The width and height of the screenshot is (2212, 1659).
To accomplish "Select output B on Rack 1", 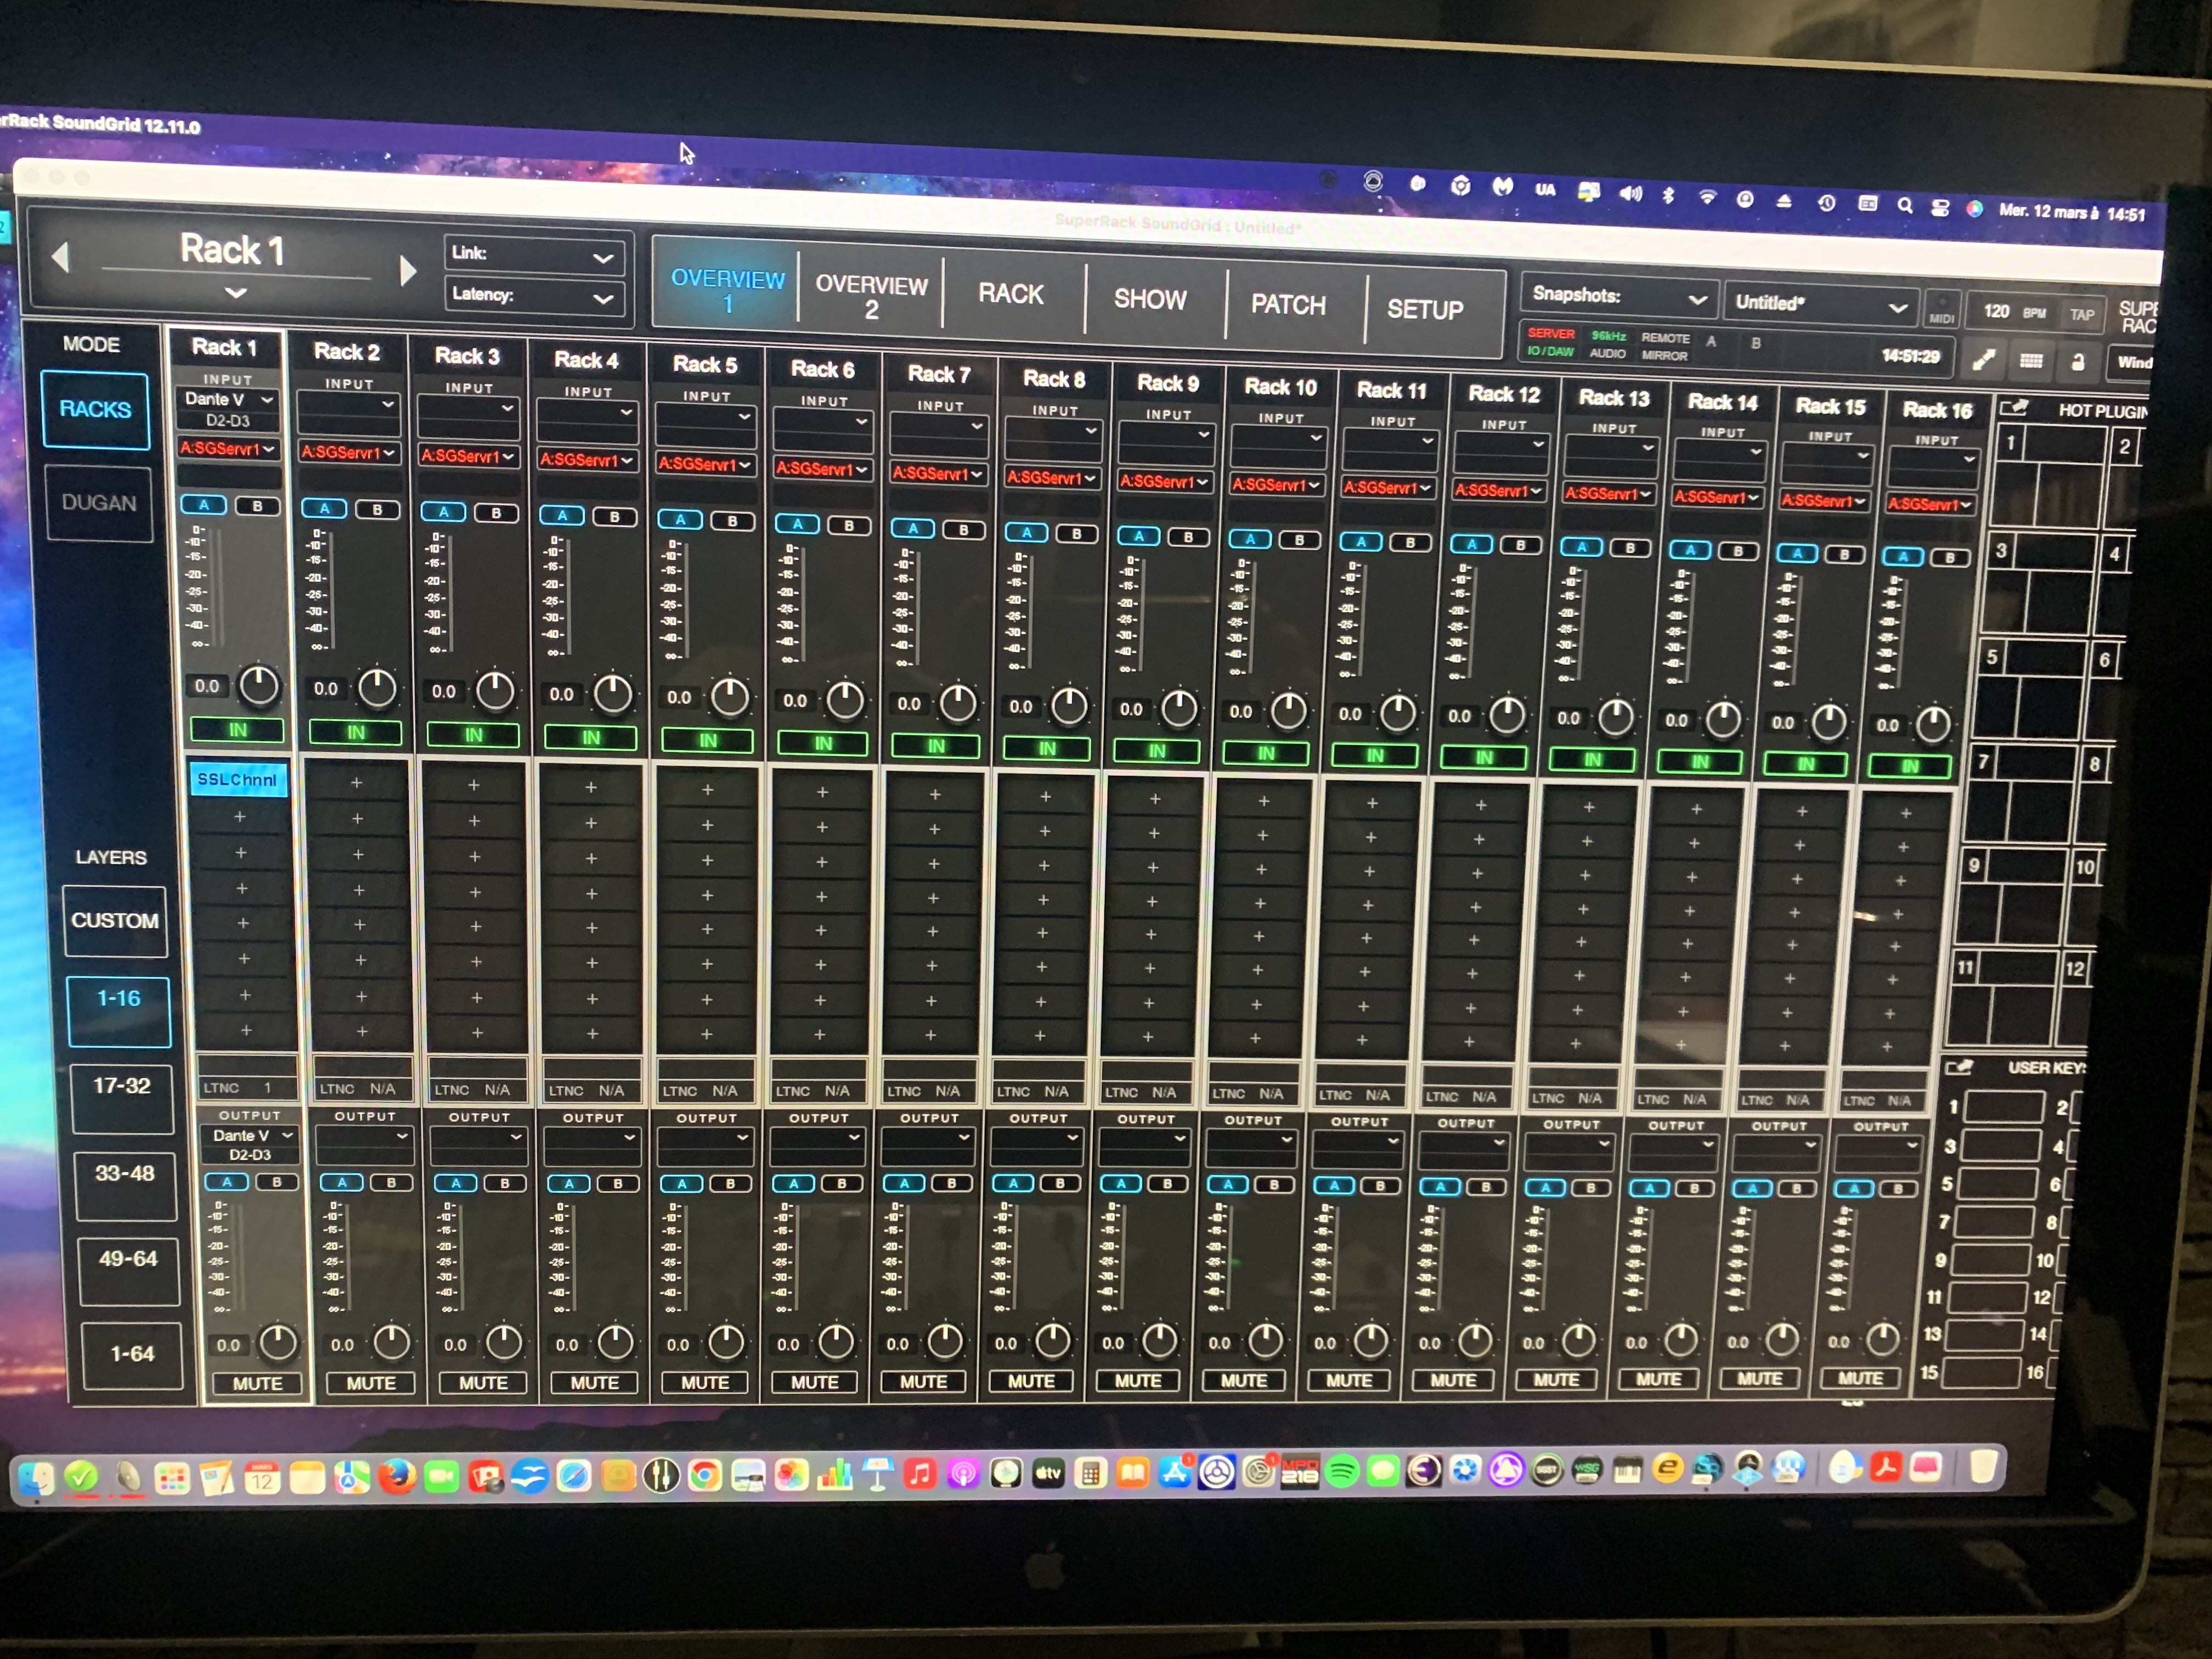I will [x=277, y=1182].
